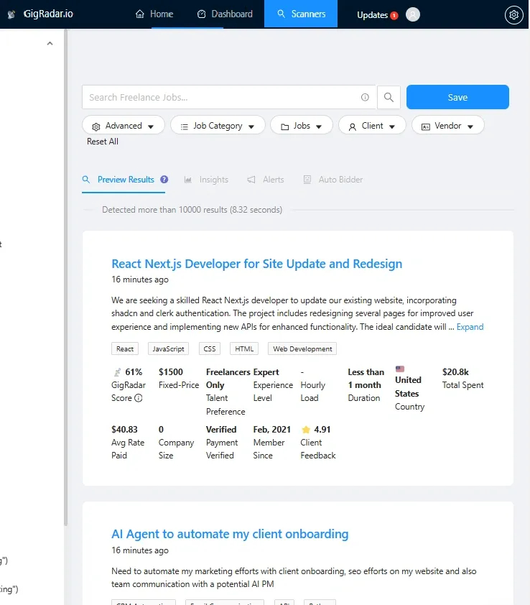Click the GigRadar Score info icon
Viewport: 530px width, 605px height.
point(138,398)
